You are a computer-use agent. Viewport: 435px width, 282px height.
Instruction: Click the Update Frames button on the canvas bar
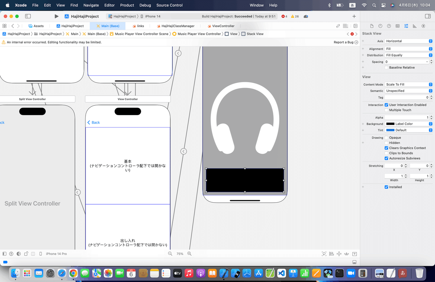324,254
